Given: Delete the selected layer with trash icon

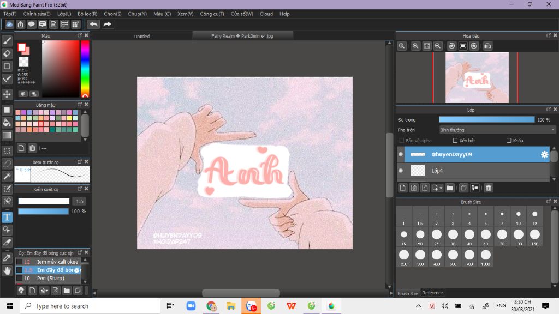Looking at the screenshot, I should pyautogui.click(x=489, y=188).
